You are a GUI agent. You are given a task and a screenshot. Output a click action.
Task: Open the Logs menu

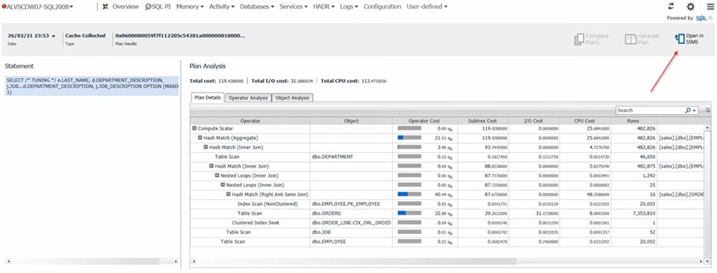click(x=349, y=7)
